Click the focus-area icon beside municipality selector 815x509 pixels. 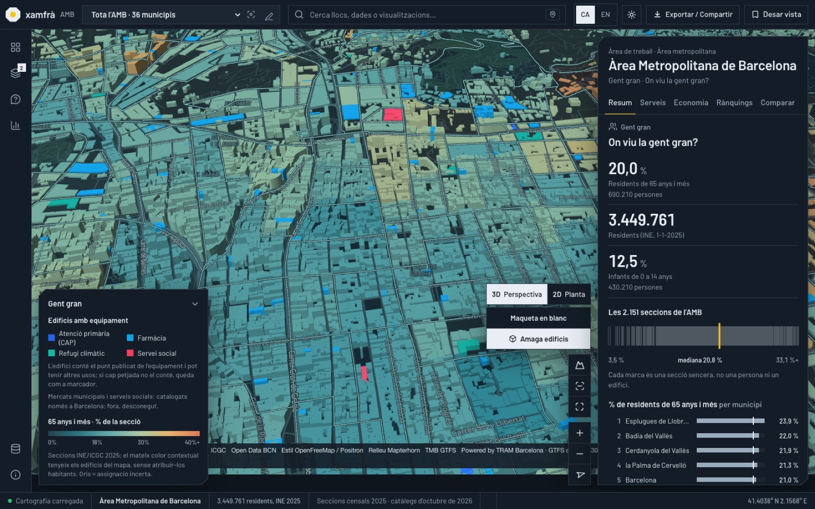(251, 15)
